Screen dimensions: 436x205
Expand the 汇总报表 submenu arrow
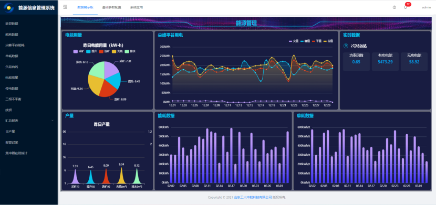53,121
